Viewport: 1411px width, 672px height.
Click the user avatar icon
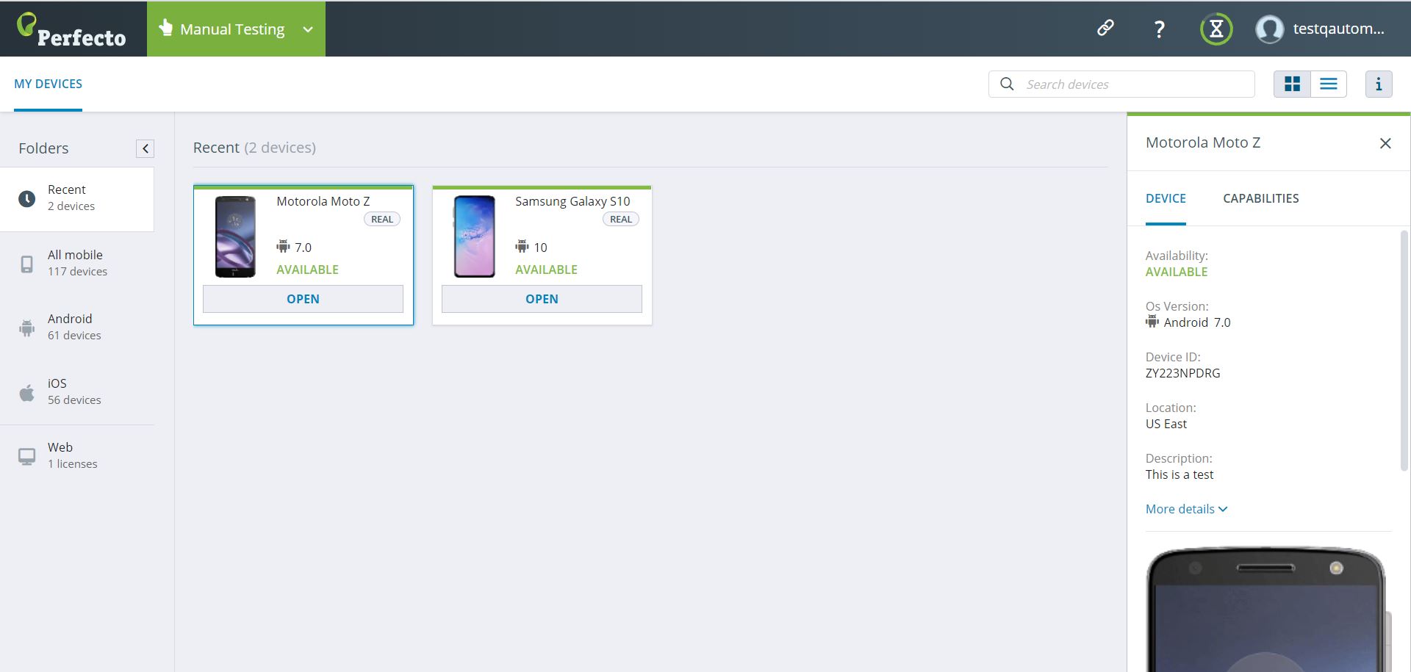pos(1269,29)
